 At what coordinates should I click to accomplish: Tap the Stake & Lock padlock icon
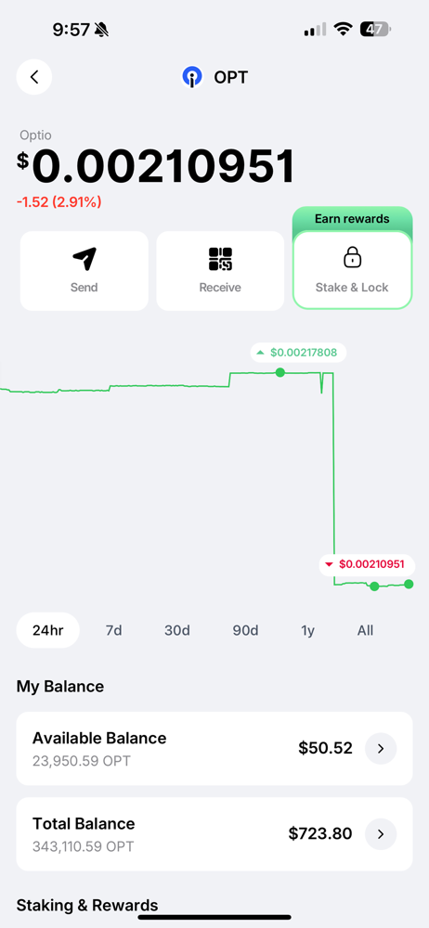point(352,257)
